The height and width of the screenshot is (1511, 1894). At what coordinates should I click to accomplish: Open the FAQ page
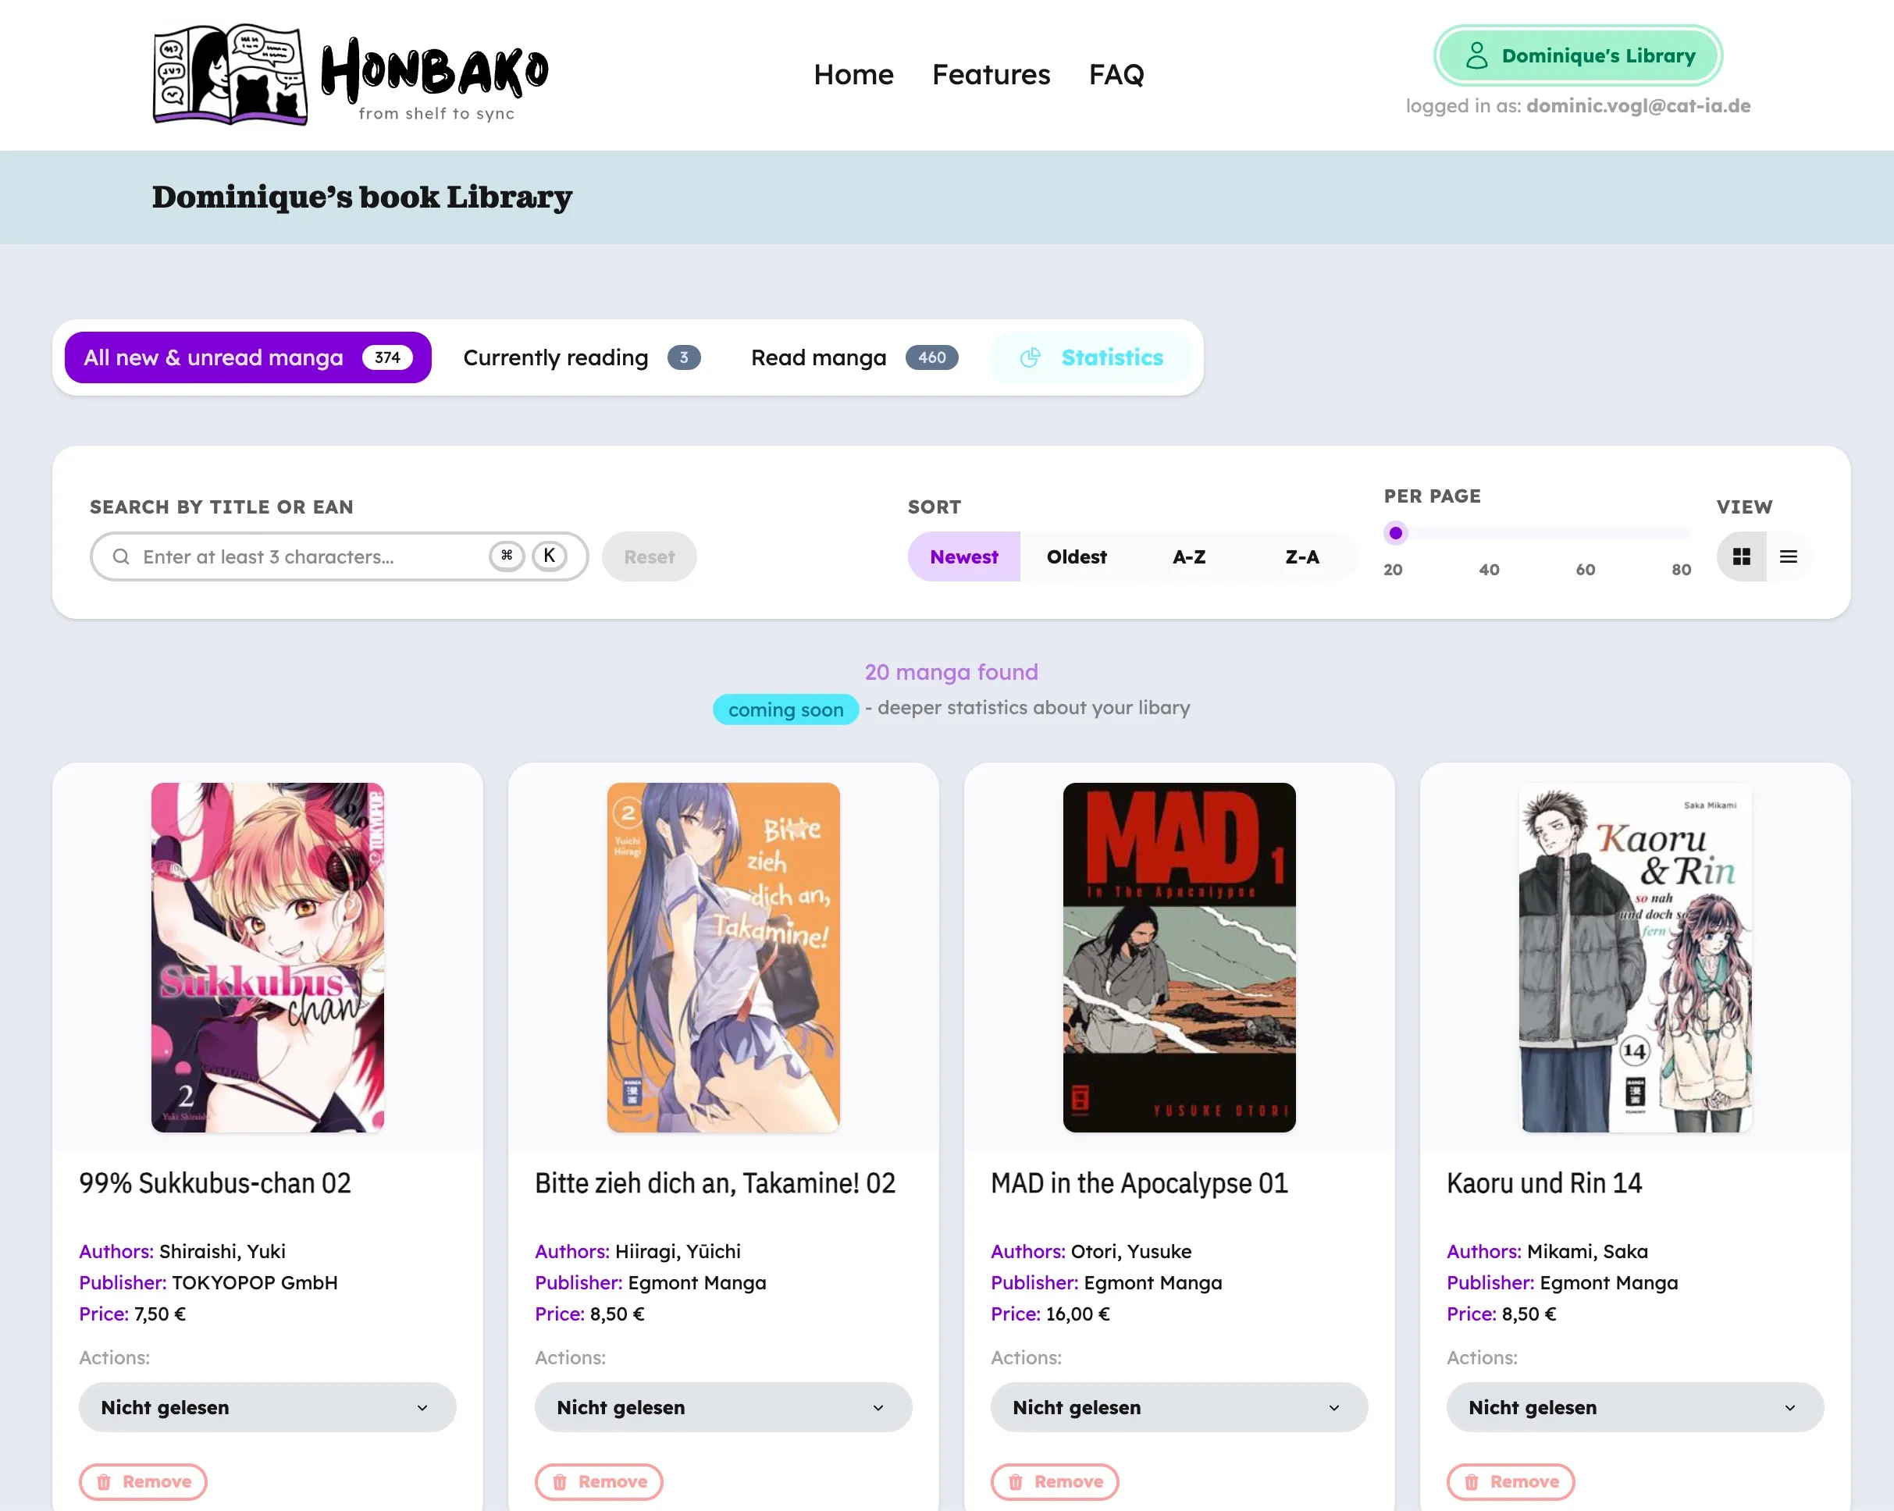click(x=1116, y=75)
